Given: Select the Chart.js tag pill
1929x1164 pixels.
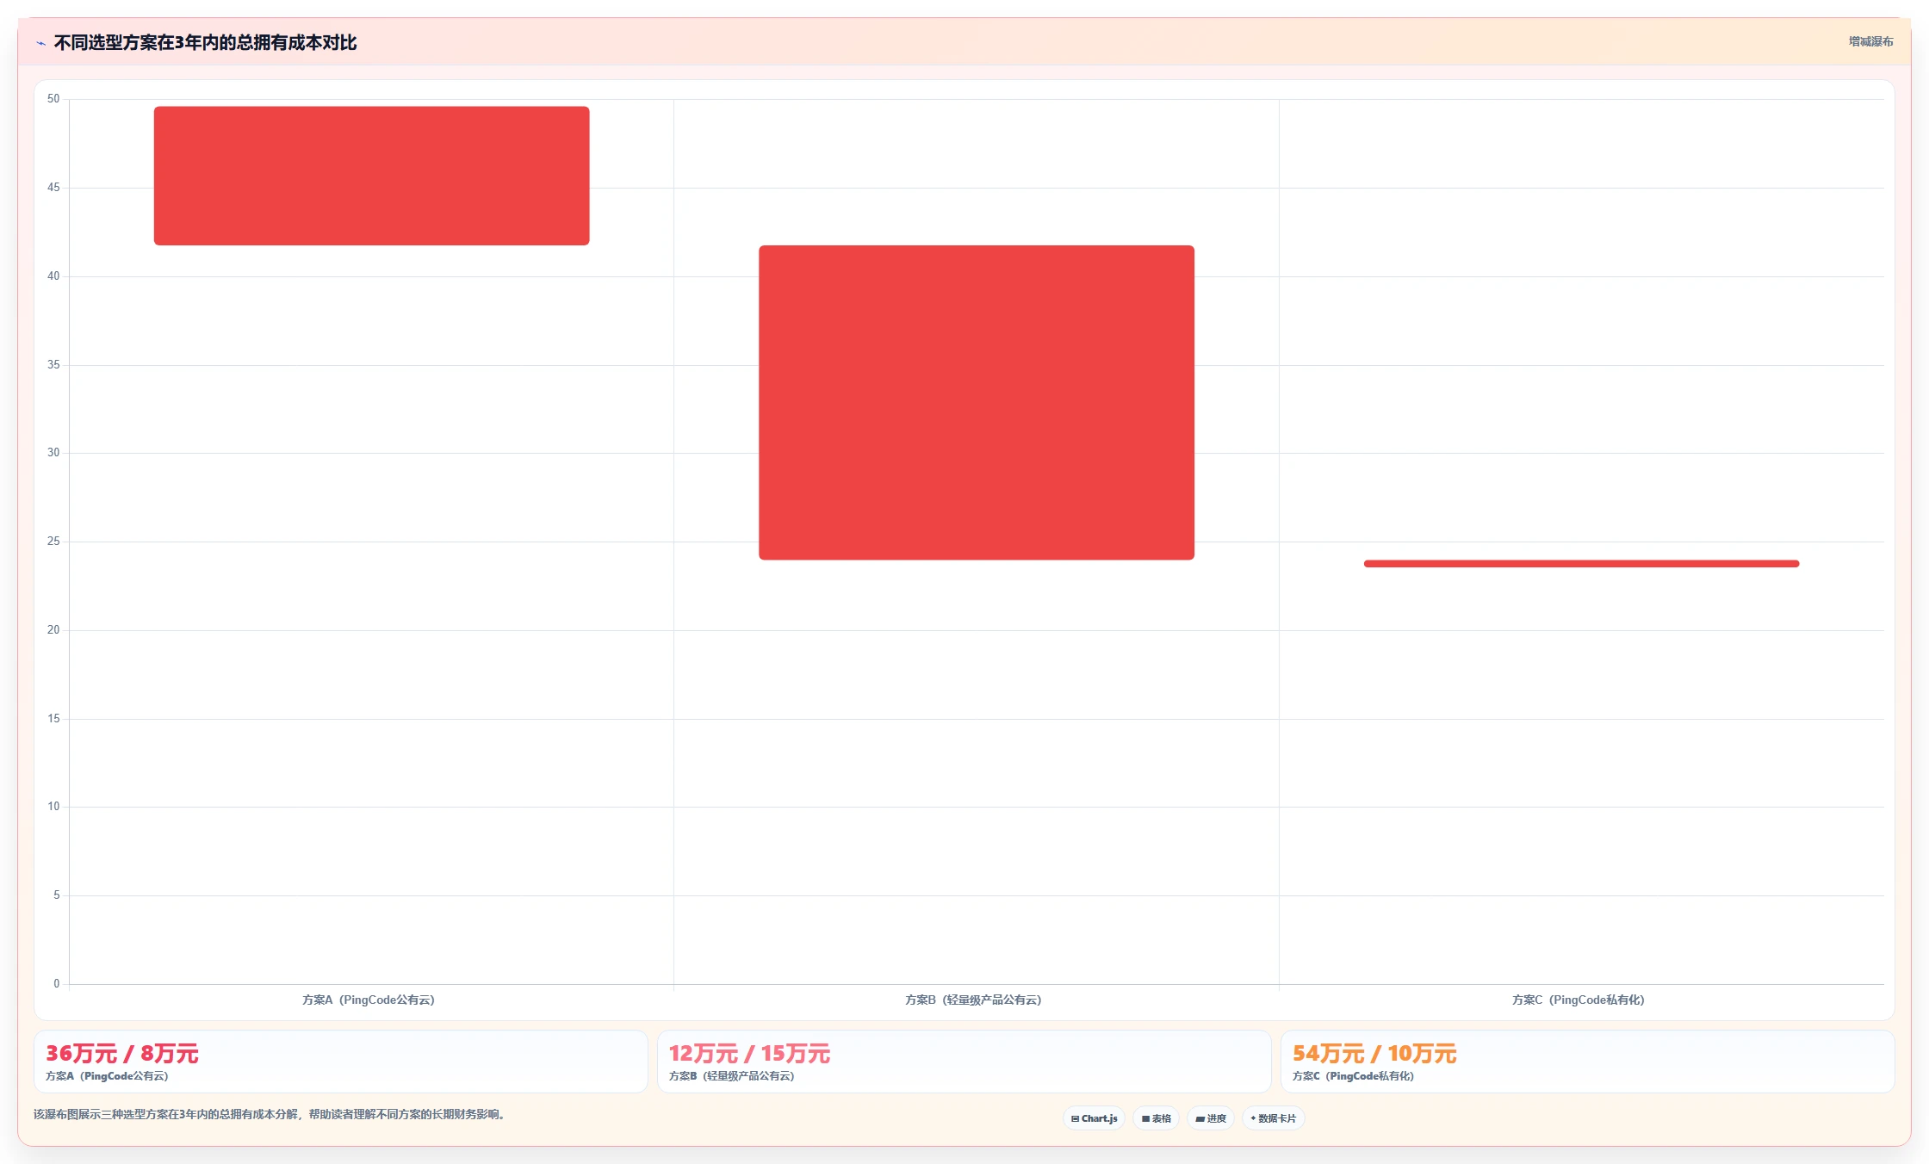Looking at the screenshot, I should tap(1094, 1118).
